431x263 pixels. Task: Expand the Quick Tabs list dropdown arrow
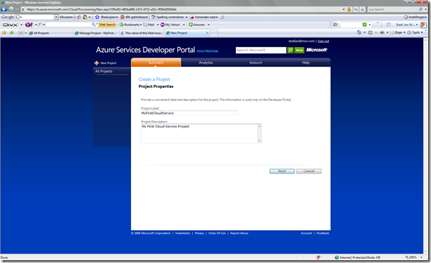pyautogui.click(x=26, y=33)
